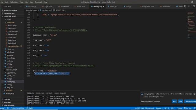Open asgi.py in the explorer
Image resolution: width=196 pixels, height=110 pixels.
click(x=9, y=79)
